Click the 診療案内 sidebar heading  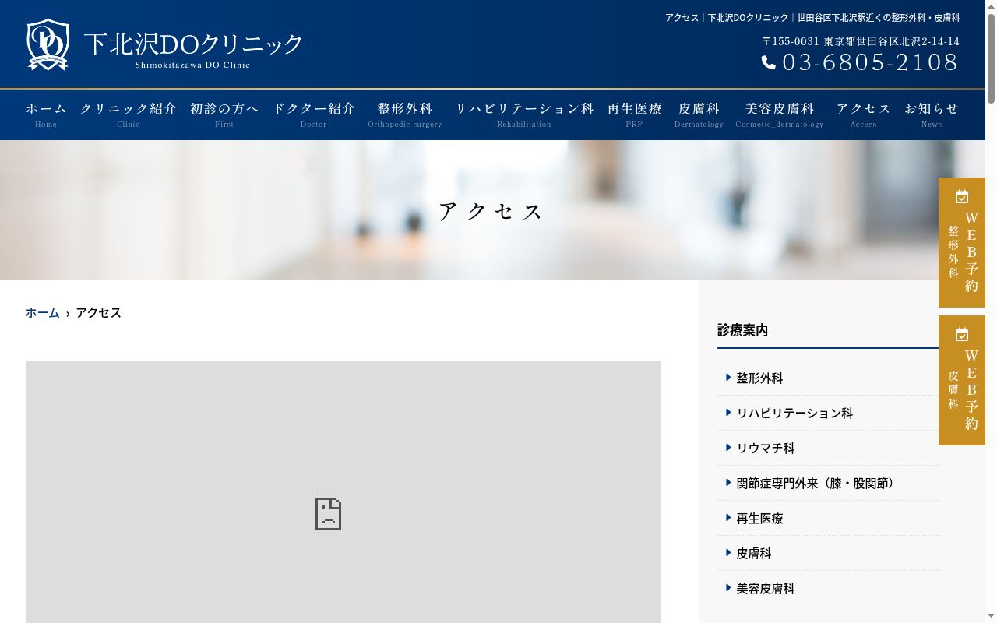(x=742, y=330)
